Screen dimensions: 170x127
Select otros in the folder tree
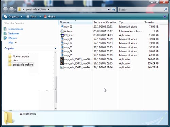(16, 60)
